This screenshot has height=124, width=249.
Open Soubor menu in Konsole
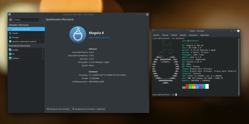click(156, 35)
